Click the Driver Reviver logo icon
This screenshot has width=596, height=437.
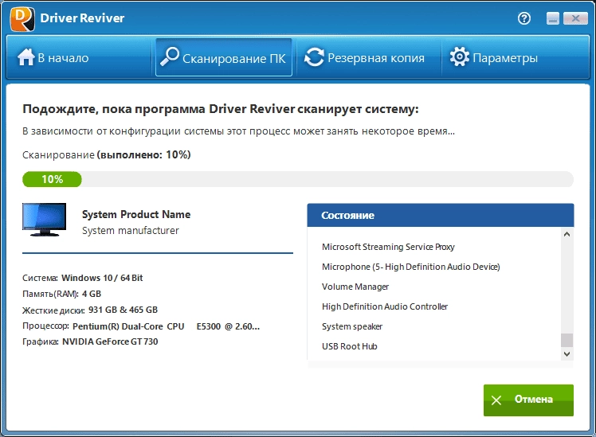(x=22, y=19)
